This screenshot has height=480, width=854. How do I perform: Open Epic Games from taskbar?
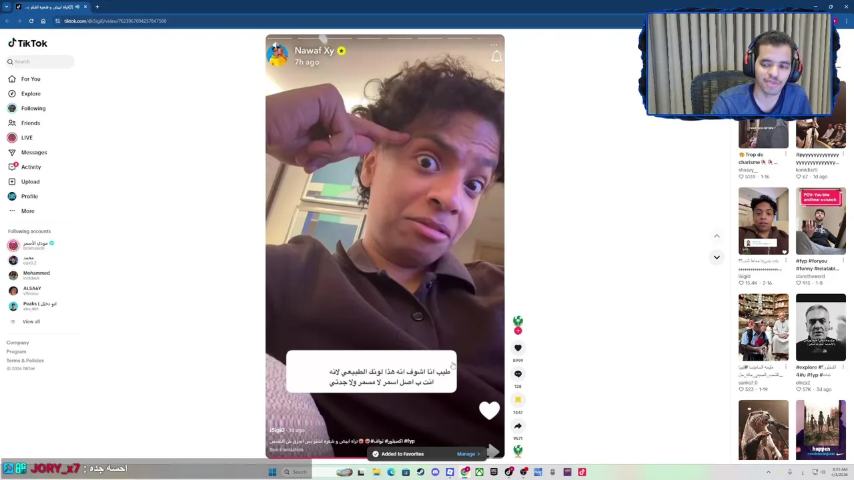(x=494, y=472)
